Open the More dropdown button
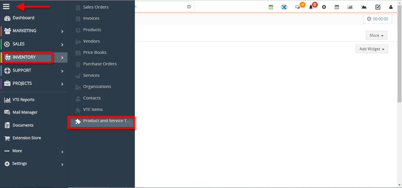This screenshot has width=402, height=188. click(x=376, y=35)
